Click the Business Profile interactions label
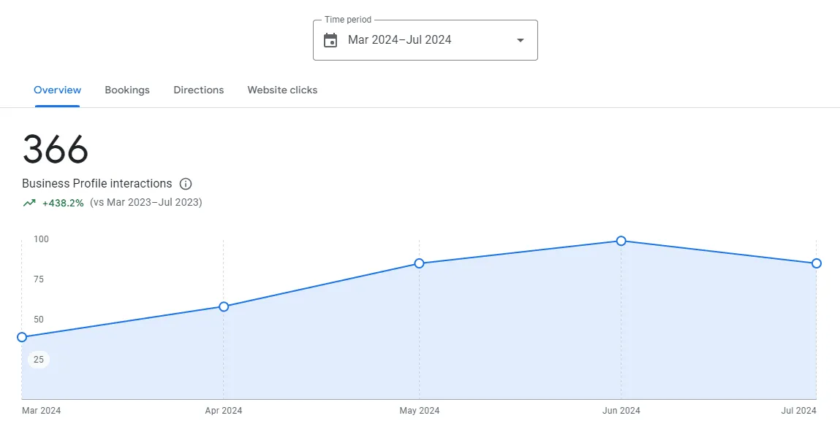The image size is (840, 437). (97, 183)
